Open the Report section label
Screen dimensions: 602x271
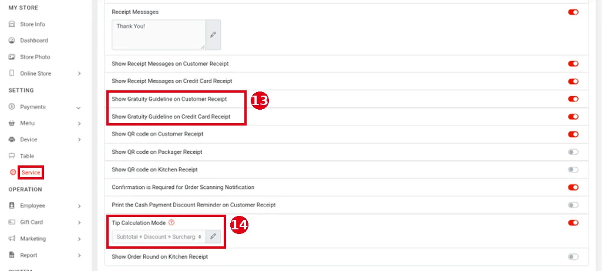pyautogui.click(x=29, y=255)
